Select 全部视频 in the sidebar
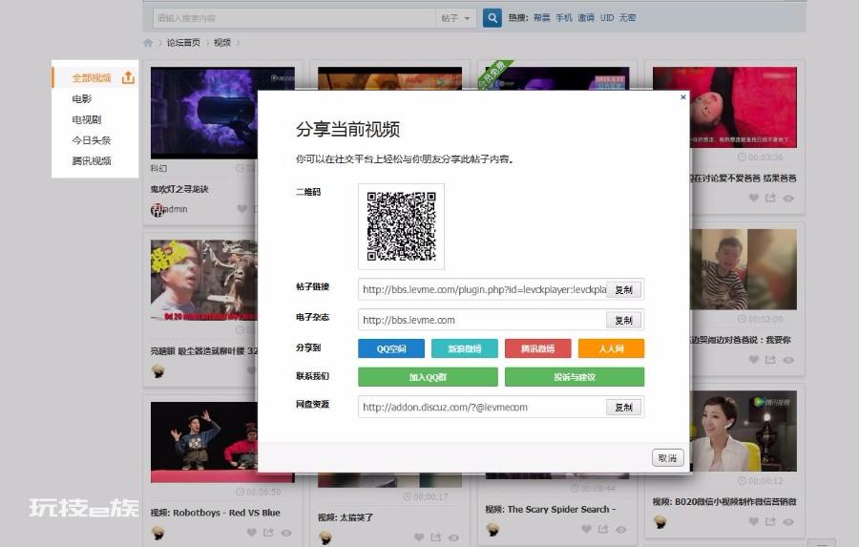Viewport: 859px width, 547px height. 92,78
